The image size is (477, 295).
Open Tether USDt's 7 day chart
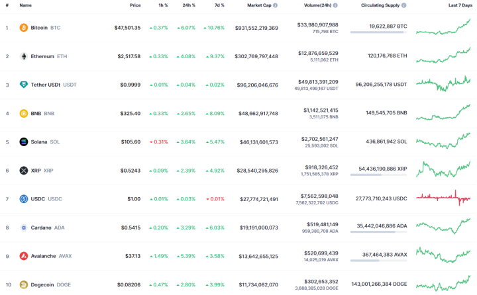(443, 83)
